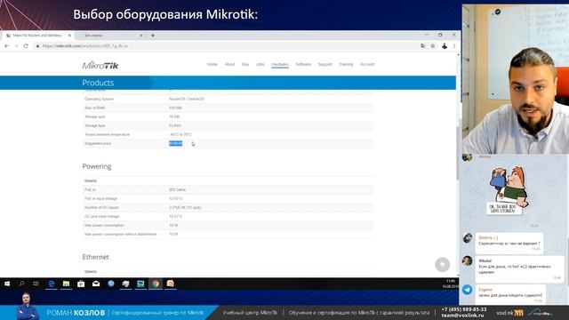Open File Explorer from the taskbar
Image resolution: width=569 pixels, height=320 pixels.
point(66,284)
